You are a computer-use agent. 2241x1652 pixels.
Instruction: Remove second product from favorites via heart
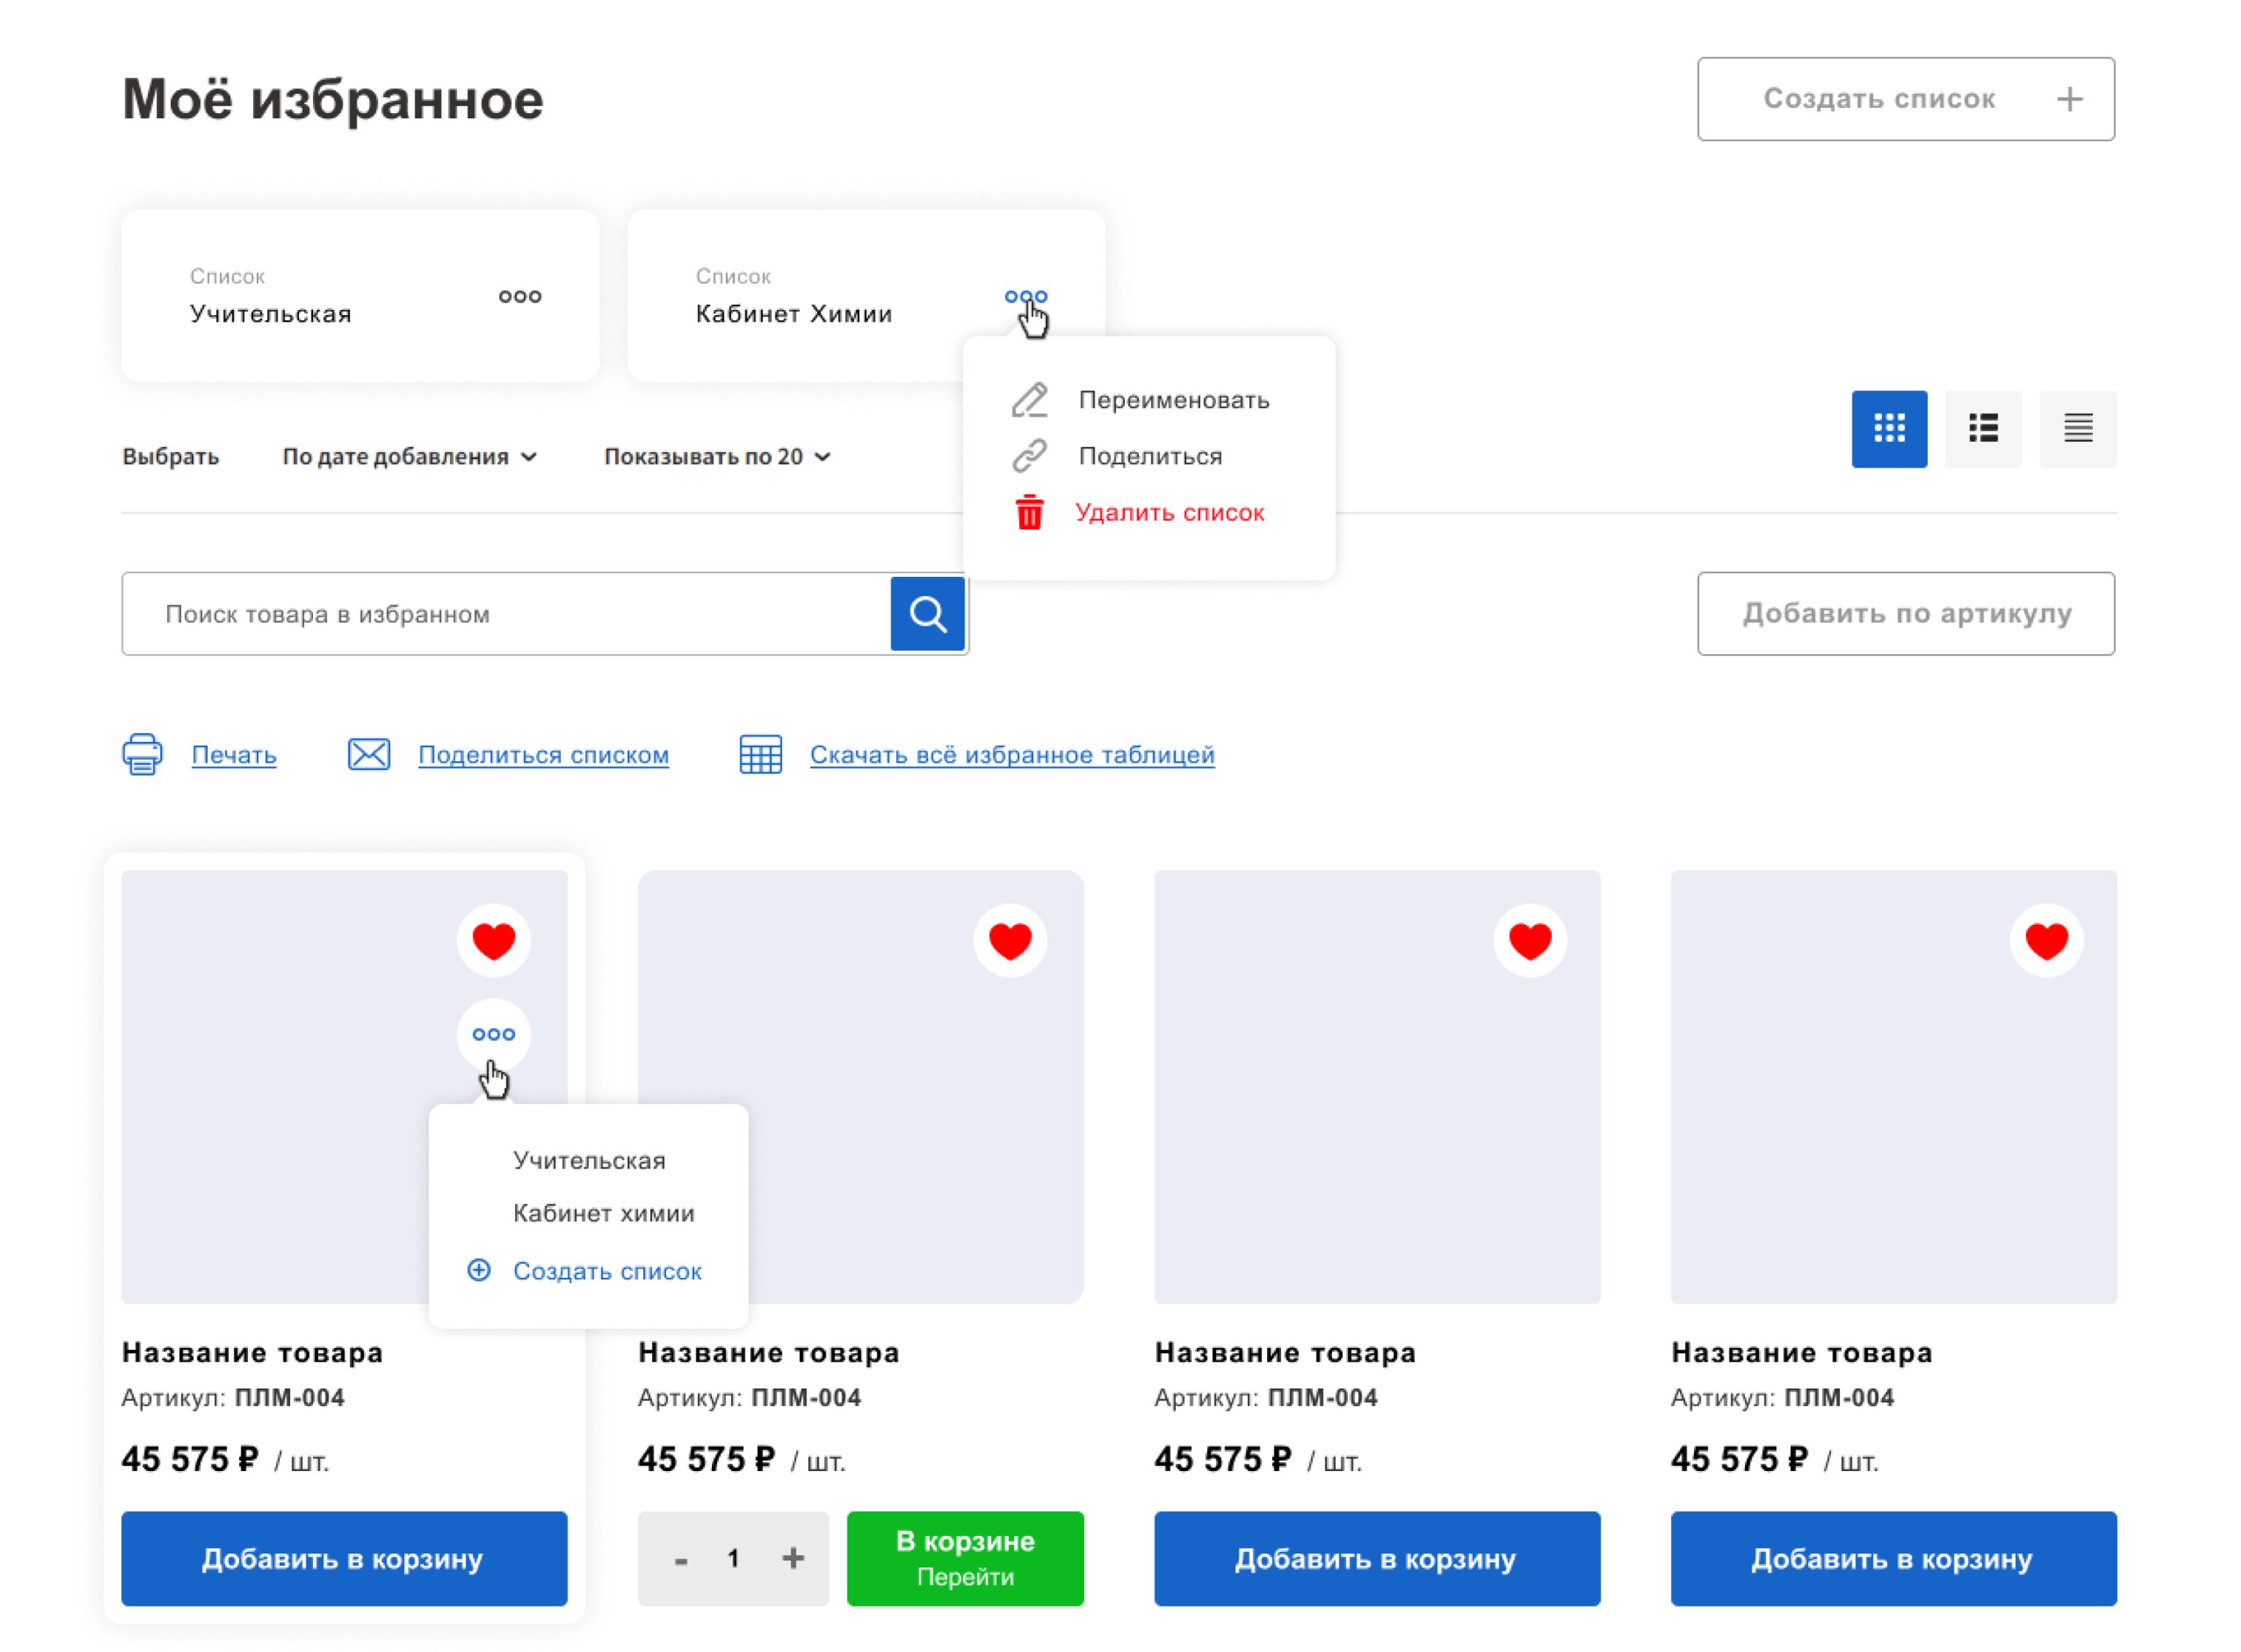1009,940
